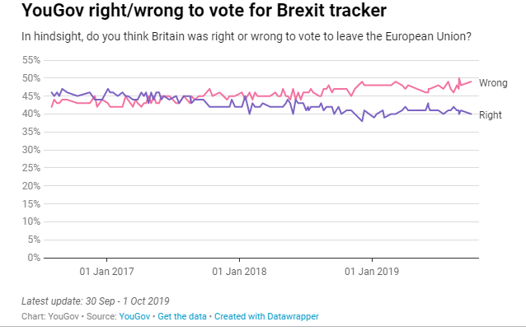This screenshot has width=526, height=331.
Task: Click the 25% y-axis label
Action: 30,169
